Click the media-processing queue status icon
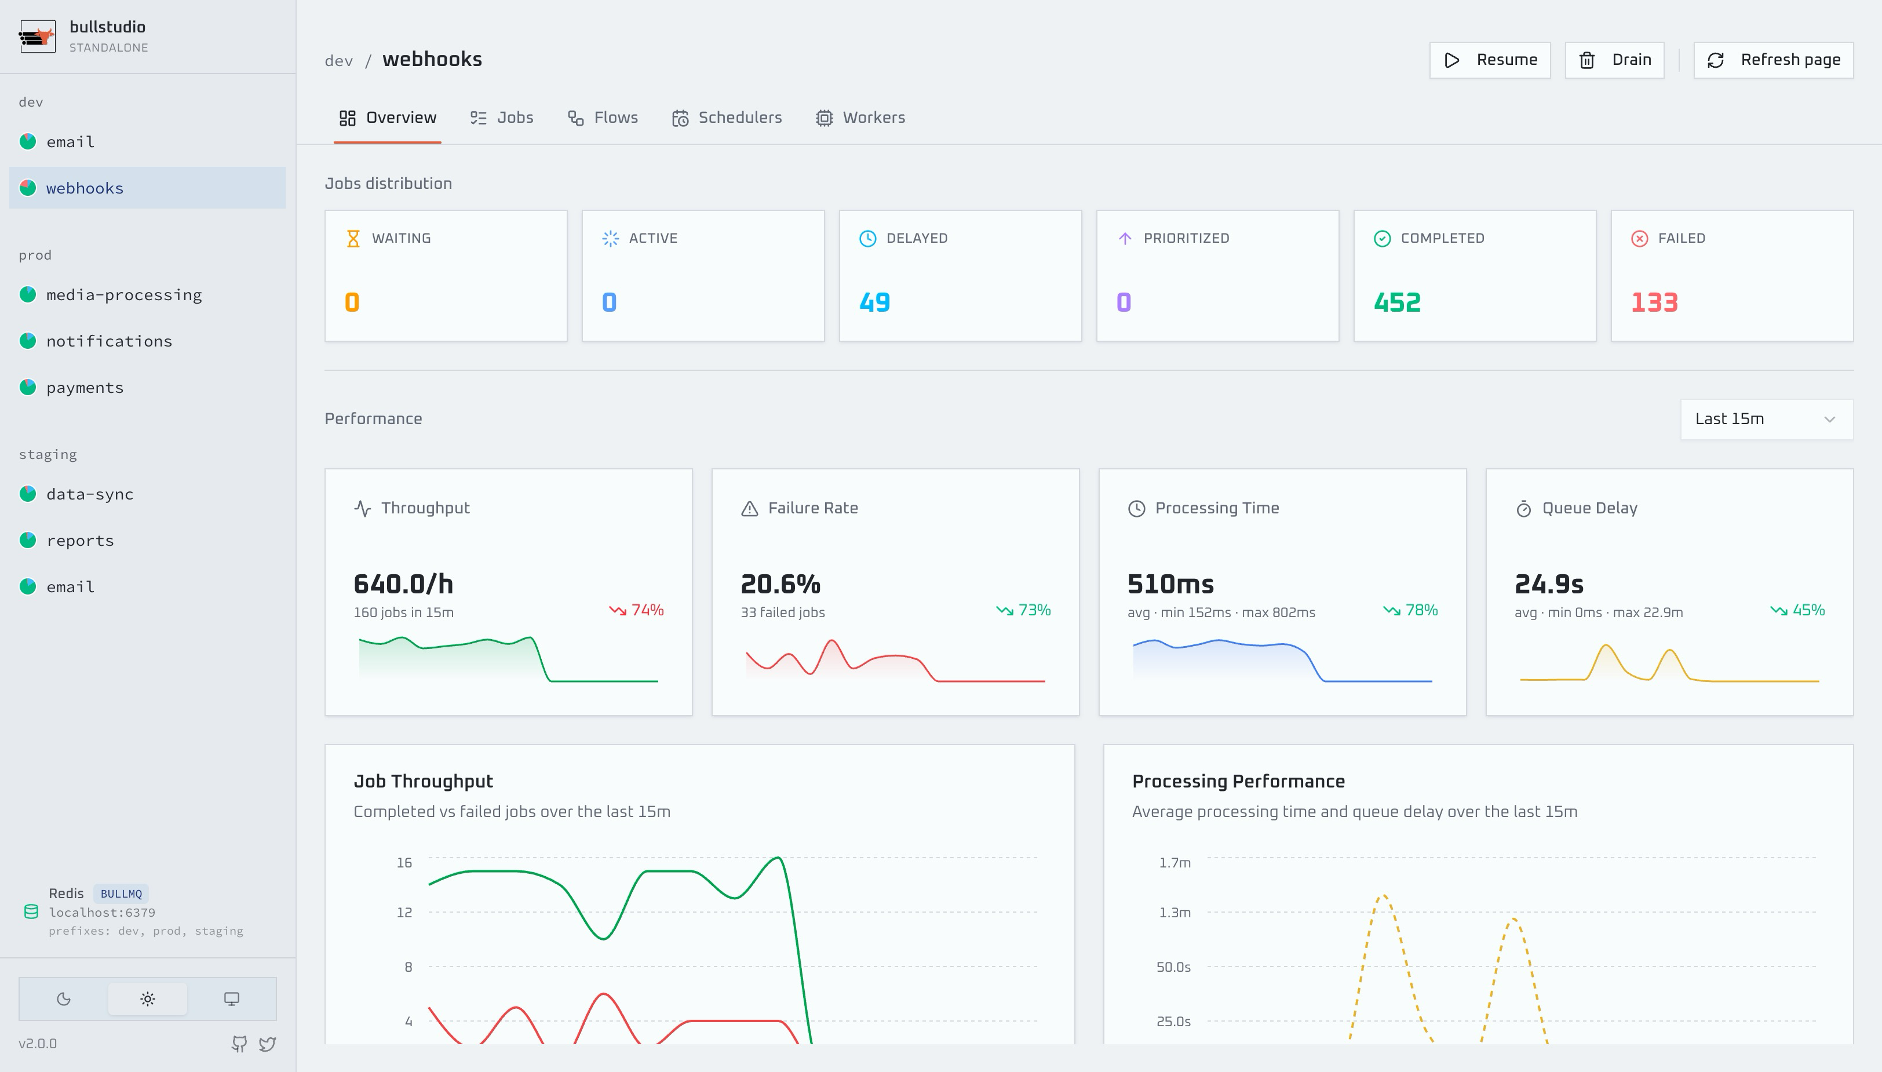This screenshot has width=1882, height=1072. pos(28,294)
